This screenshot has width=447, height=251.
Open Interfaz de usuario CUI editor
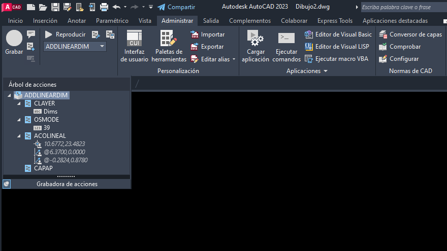(x=134, y=46)
